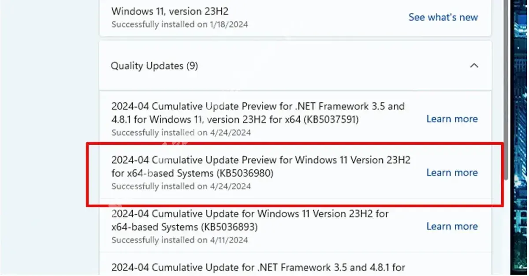The height and width of the screenshot is (276, 529).
Task: Click the Quality Updates (9) header
Action: pos(154,65)
